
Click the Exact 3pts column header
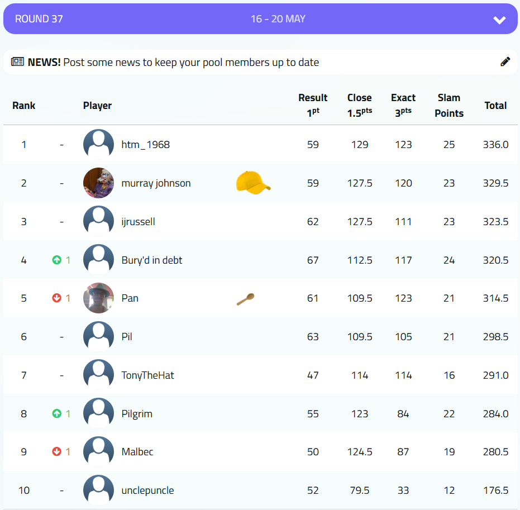pos(403,105)
